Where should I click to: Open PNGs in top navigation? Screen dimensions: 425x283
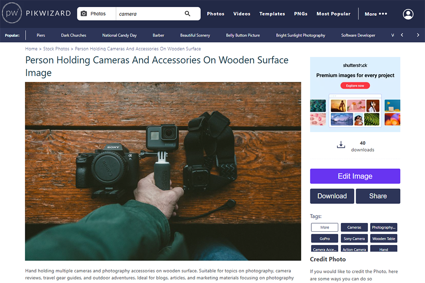coord(301,14)
